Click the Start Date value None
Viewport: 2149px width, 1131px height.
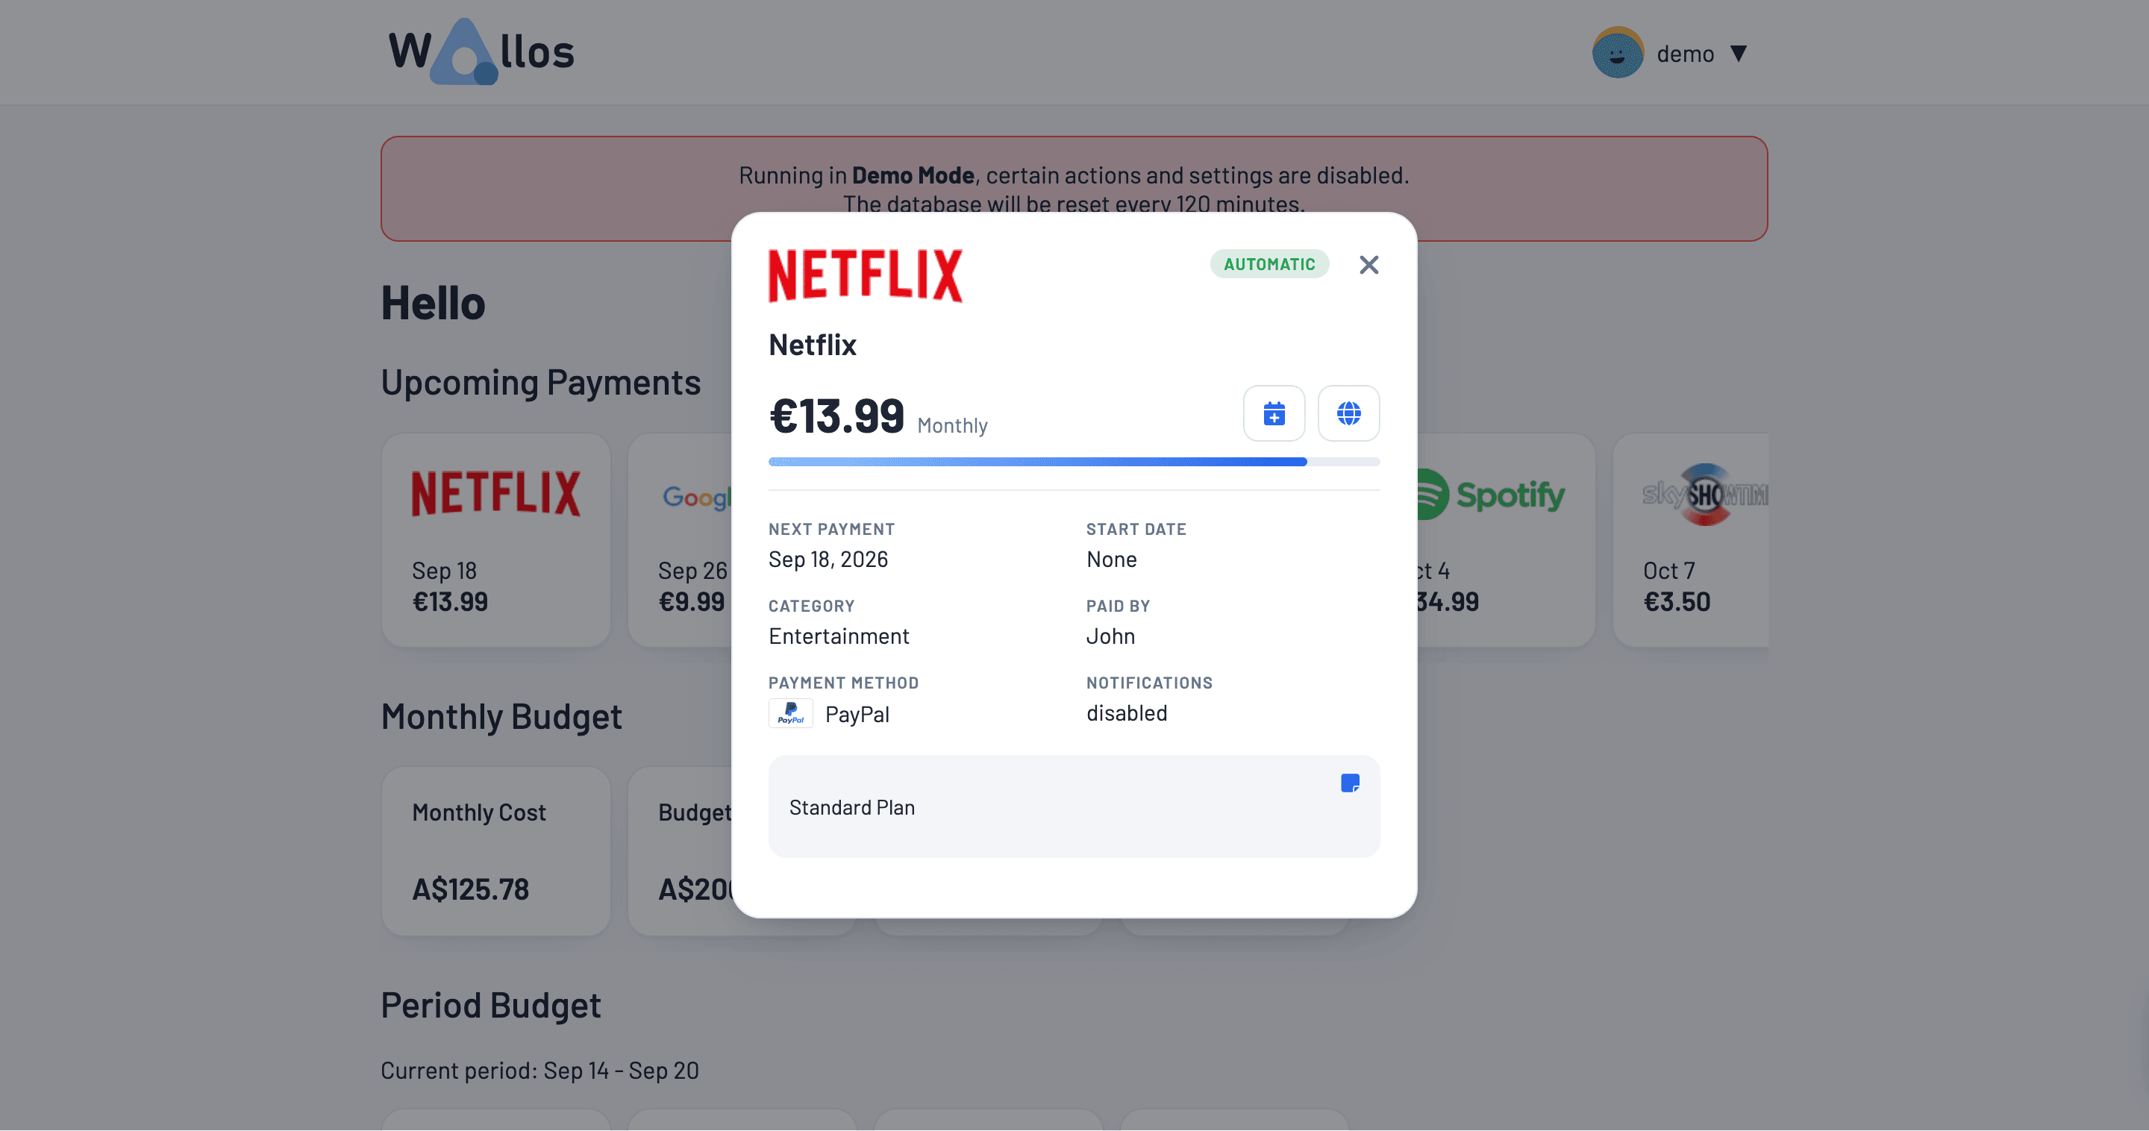1111,560
